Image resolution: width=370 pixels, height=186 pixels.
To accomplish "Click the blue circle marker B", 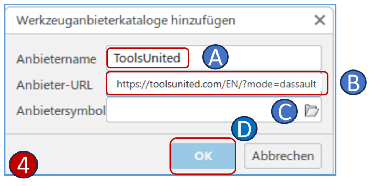I will click(350, 84).
